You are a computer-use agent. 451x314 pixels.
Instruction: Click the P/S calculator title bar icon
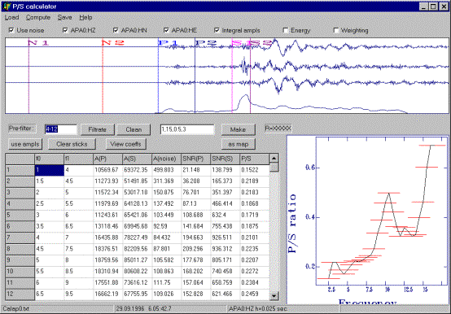7,7
